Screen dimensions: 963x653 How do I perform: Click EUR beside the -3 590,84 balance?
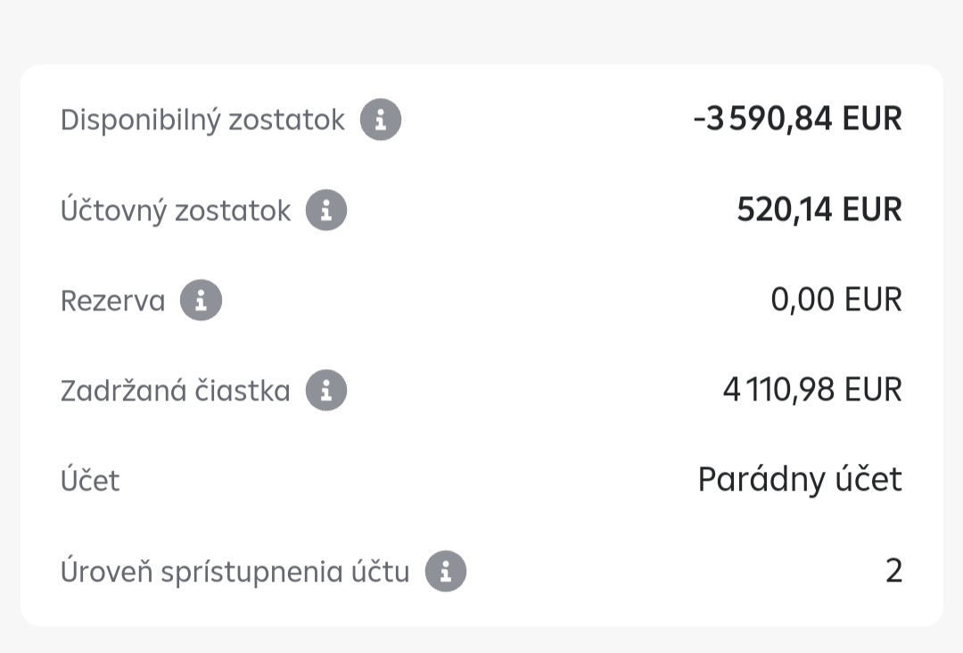872,119
